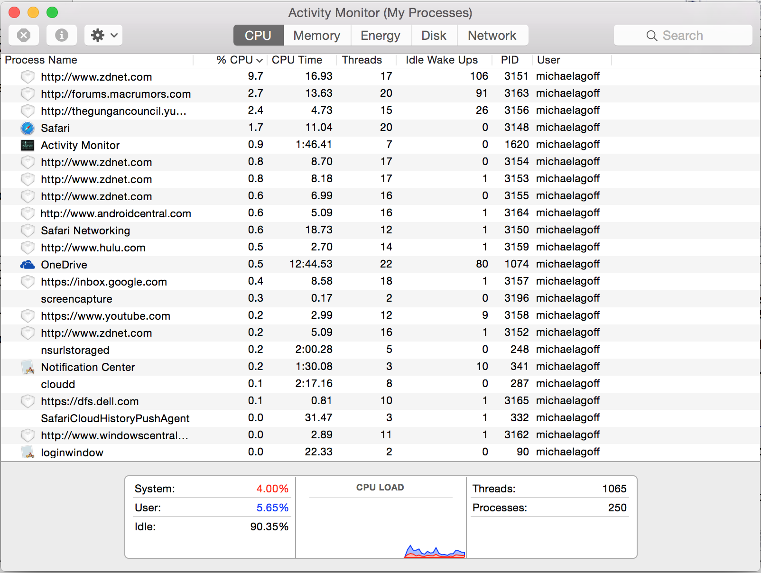Screen dimensions: 761x573
Task: Toggle % CPU column sort order
Action: (230, 60)
